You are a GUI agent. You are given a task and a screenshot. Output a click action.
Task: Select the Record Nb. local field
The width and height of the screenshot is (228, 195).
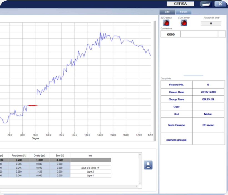point(211,24)
